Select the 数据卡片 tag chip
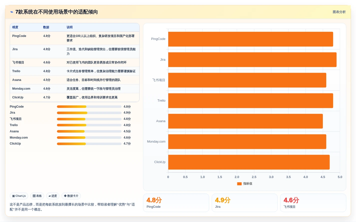 pyautogui.click(x=71, y=196)
